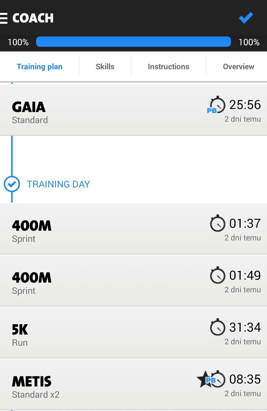The height and width of the screenshot is (411, 267).
Task: Toggle the Training Day completed check circle
Action: point(12,184)
